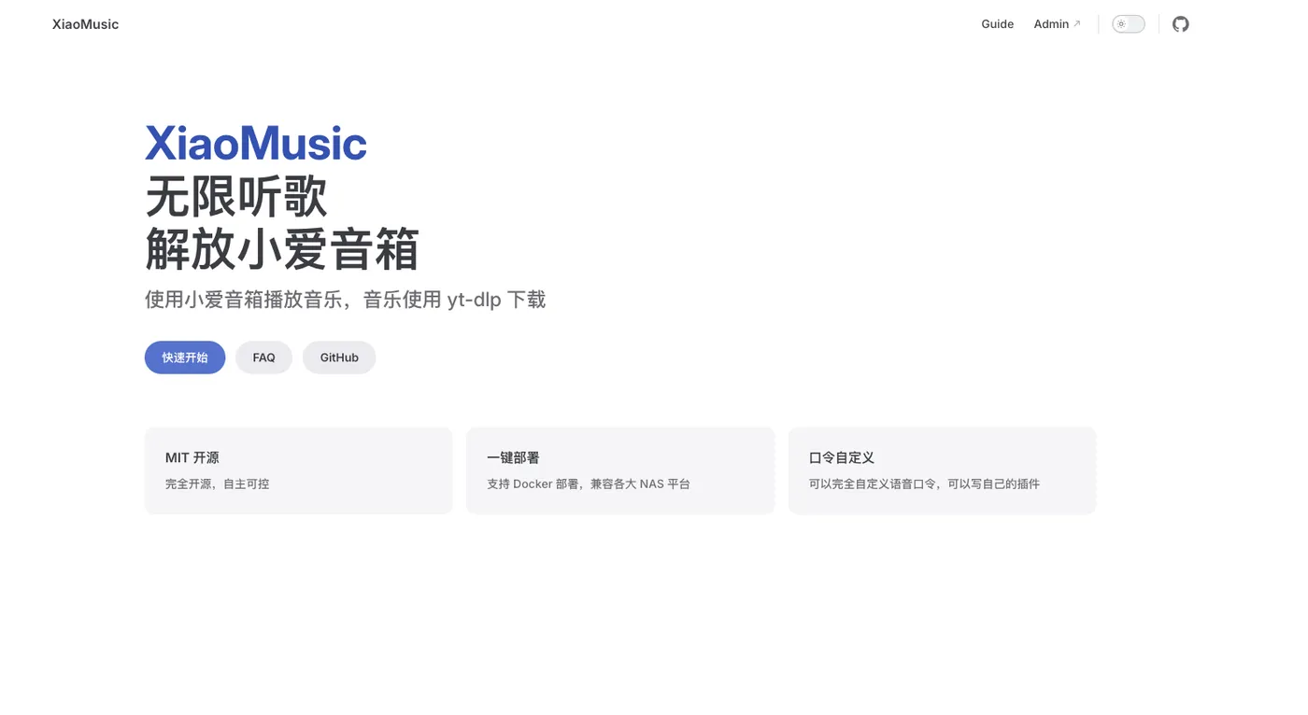Select the 口令自定义 feature card

tap(942, 470)
